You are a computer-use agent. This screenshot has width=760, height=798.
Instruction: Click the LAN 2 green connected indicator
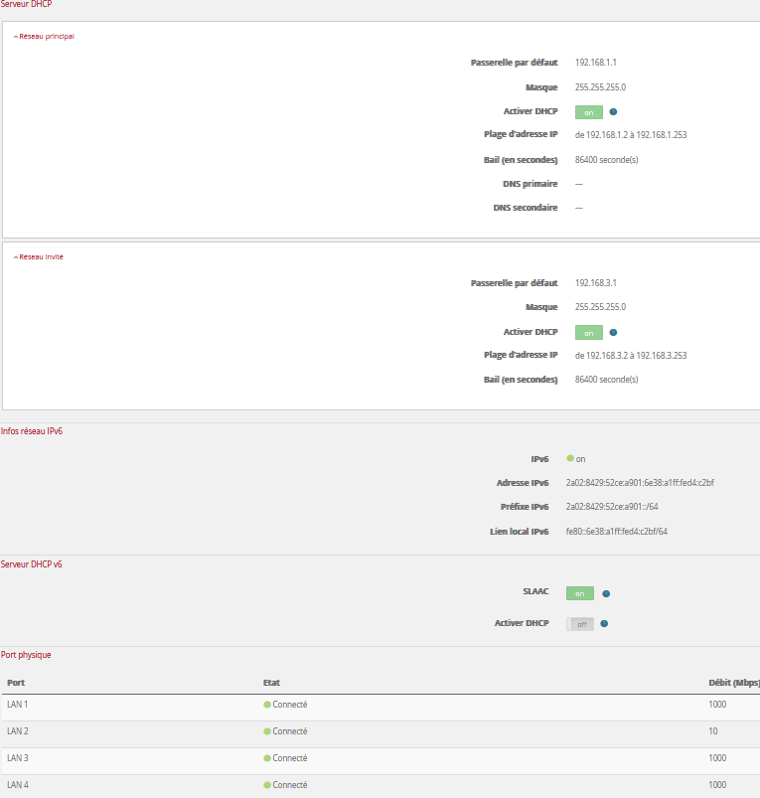pyautogui.click(x=267, y=731)
